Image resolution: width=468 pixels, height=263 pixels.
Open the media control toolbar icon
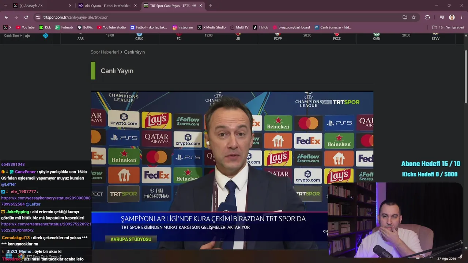(442, 17)
